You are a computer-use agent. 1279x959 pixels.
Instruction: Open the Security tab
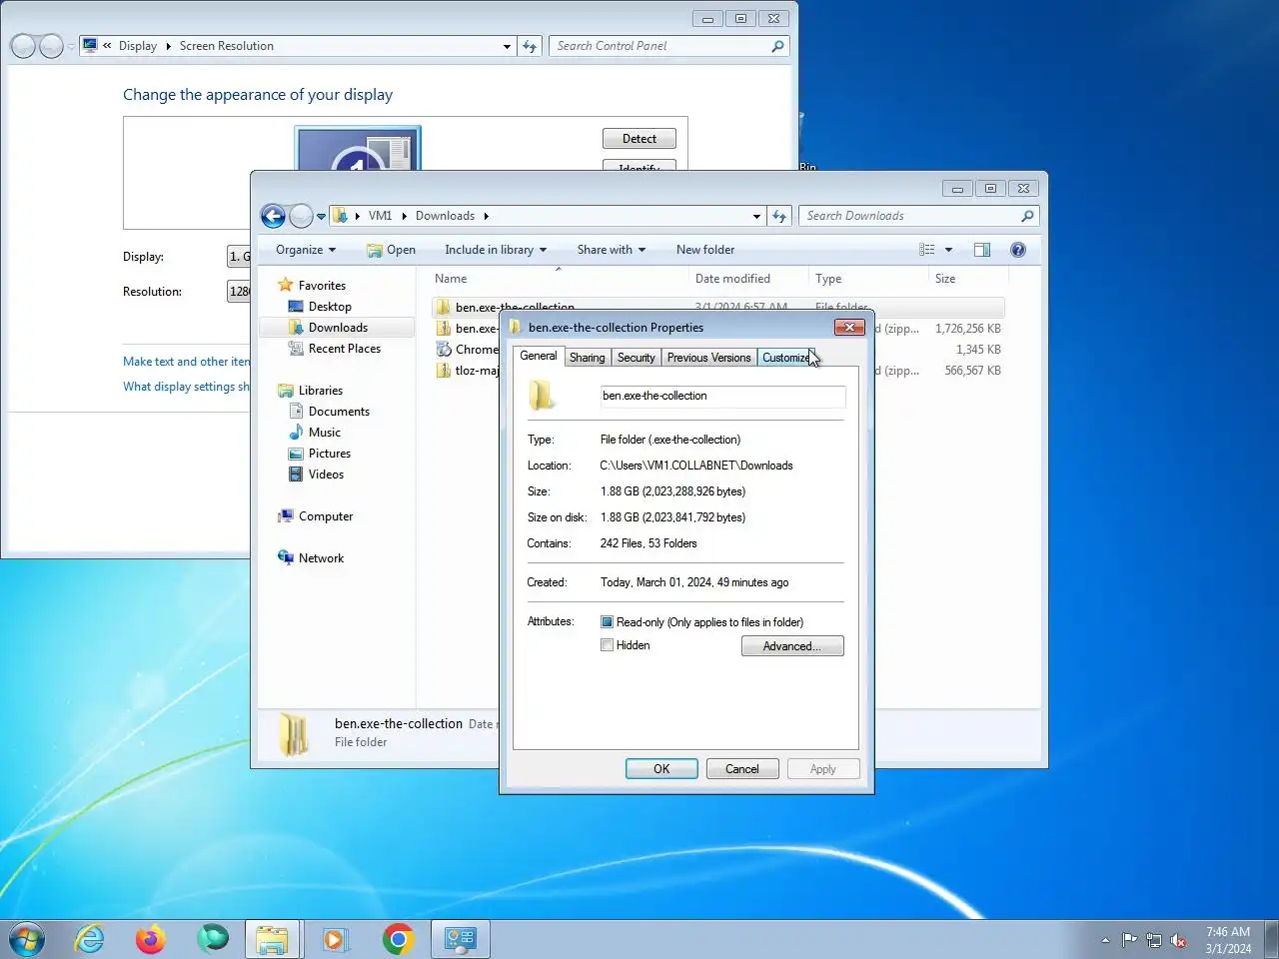click(x=637, y=358)
